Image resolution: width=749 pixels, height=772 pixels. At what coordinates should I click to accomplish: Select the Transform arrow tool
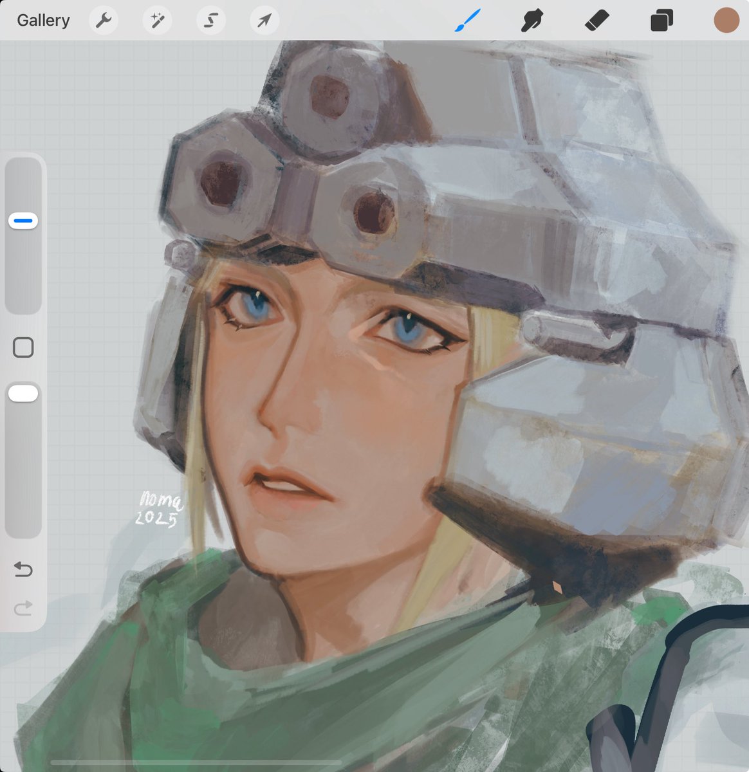pyautogui.click(x=264, y=20)
